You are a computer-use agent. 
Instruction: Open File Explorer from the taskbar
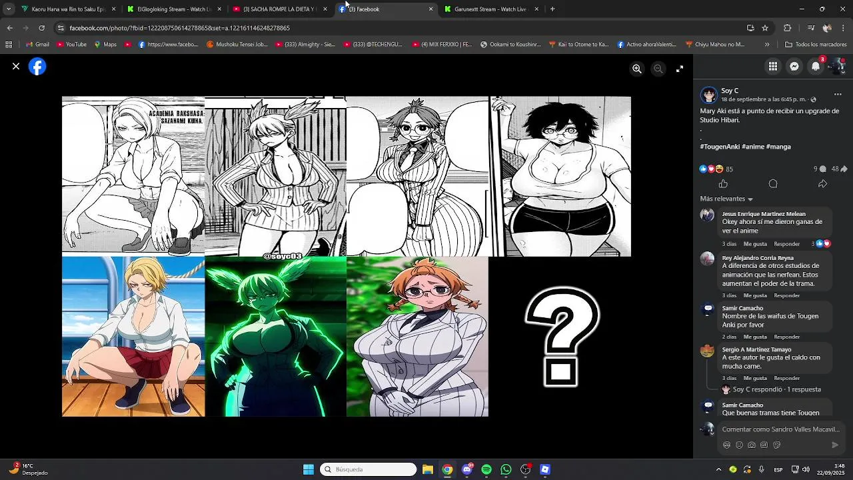(428, 469)
